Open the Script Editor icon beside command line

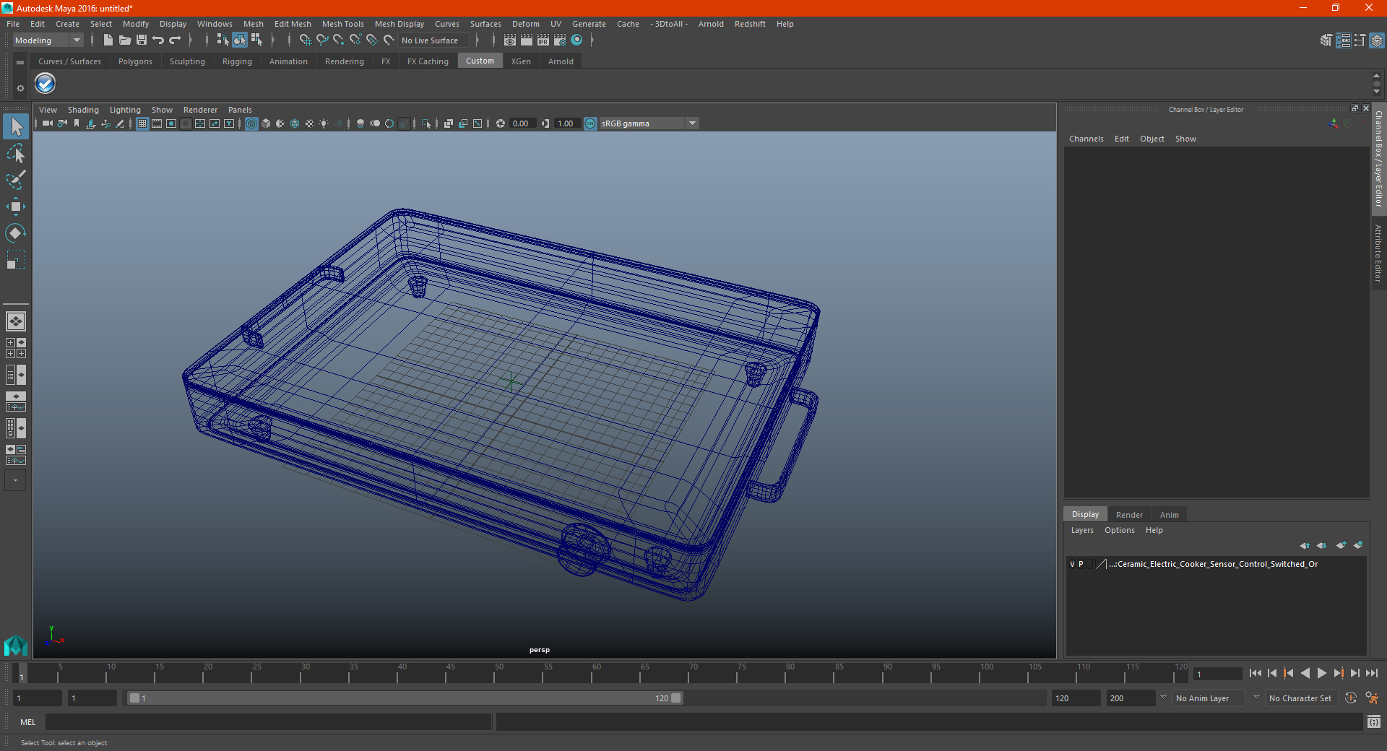coord(1374,721)
